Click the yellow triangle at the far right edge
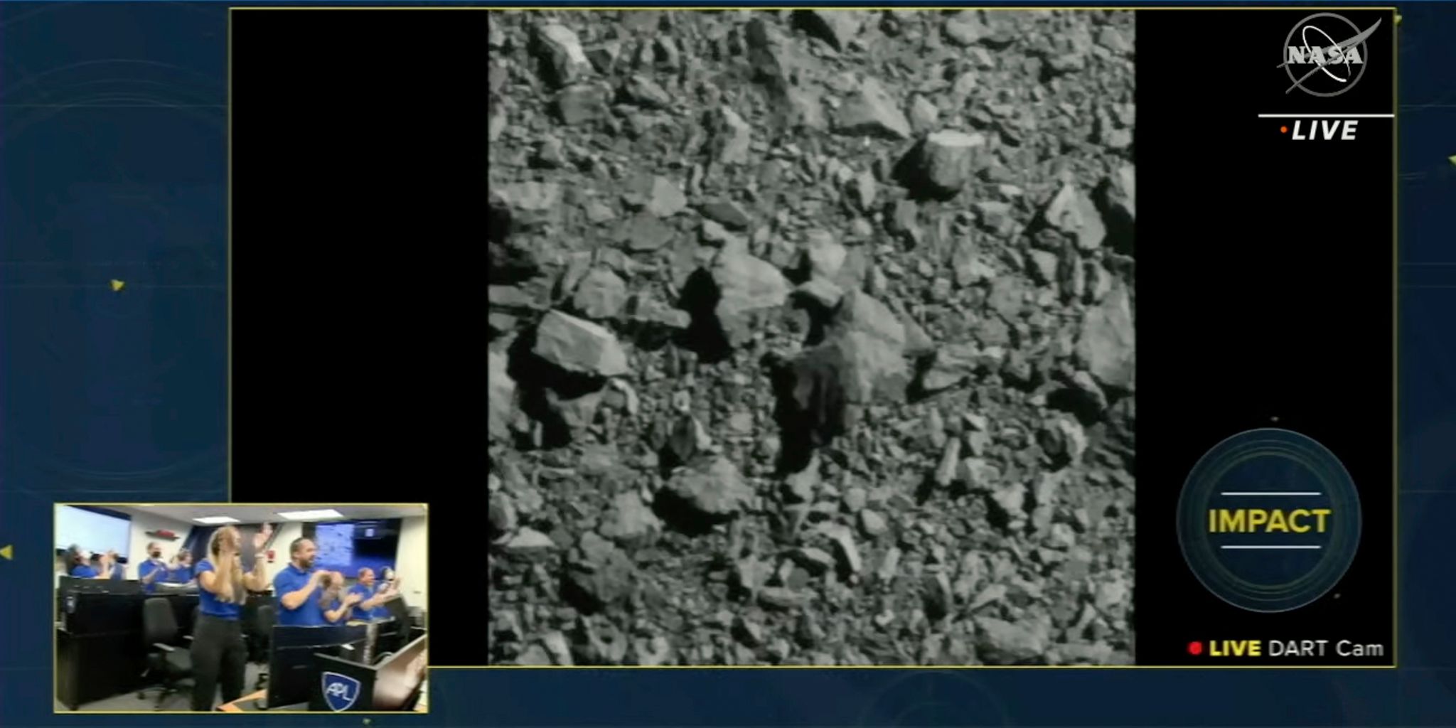Screen dimensions: 1456x728 coord(1451,160)
